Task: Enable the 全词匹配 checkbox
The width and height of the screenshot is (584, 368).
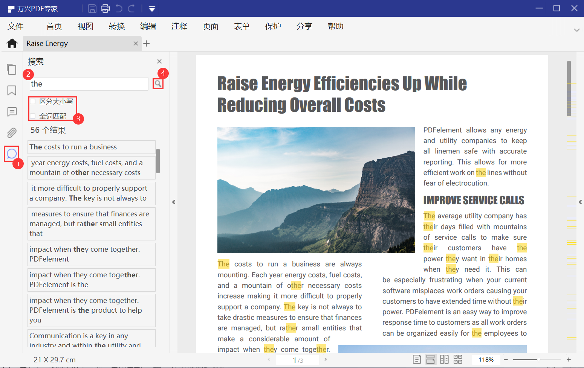Action: click(x=33, y=116)
